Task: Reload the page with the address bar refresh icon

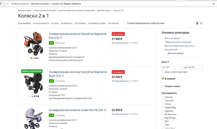Action: (x=8, y=4)
